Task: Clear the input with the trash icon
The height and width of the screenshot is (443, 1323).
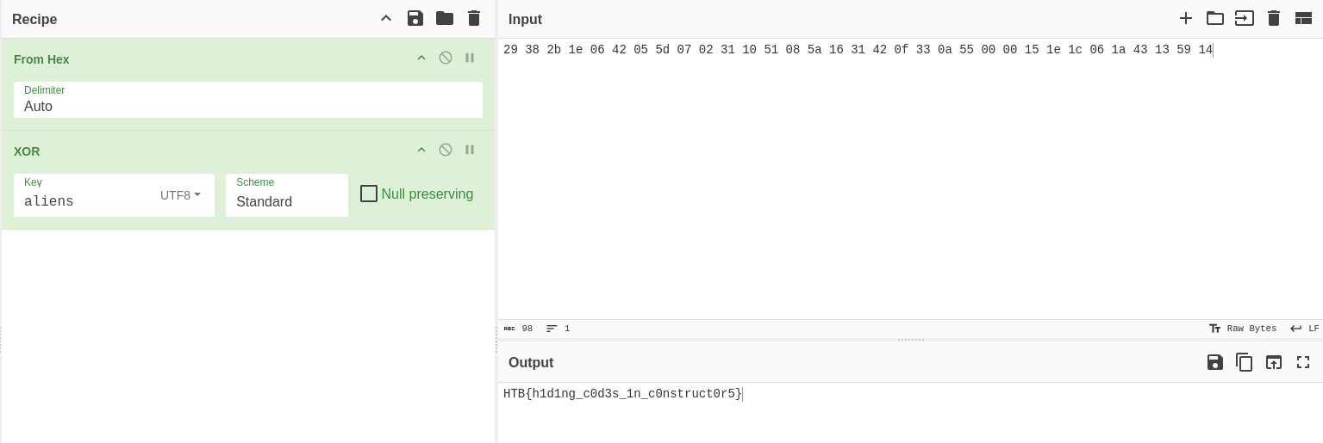Action: [x=1274, y=18]
